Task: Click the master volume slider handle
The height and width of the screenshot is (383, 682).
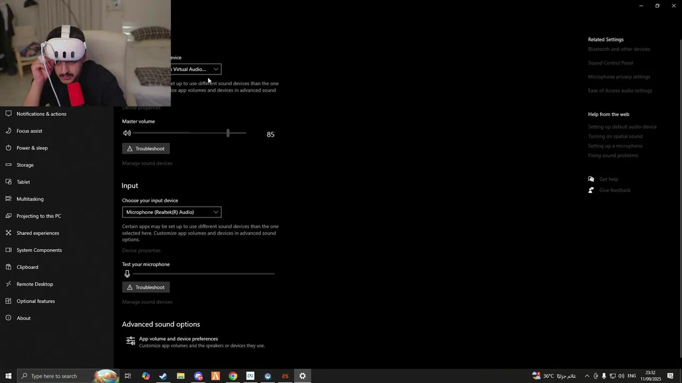Action: click(x=228, y=133)
